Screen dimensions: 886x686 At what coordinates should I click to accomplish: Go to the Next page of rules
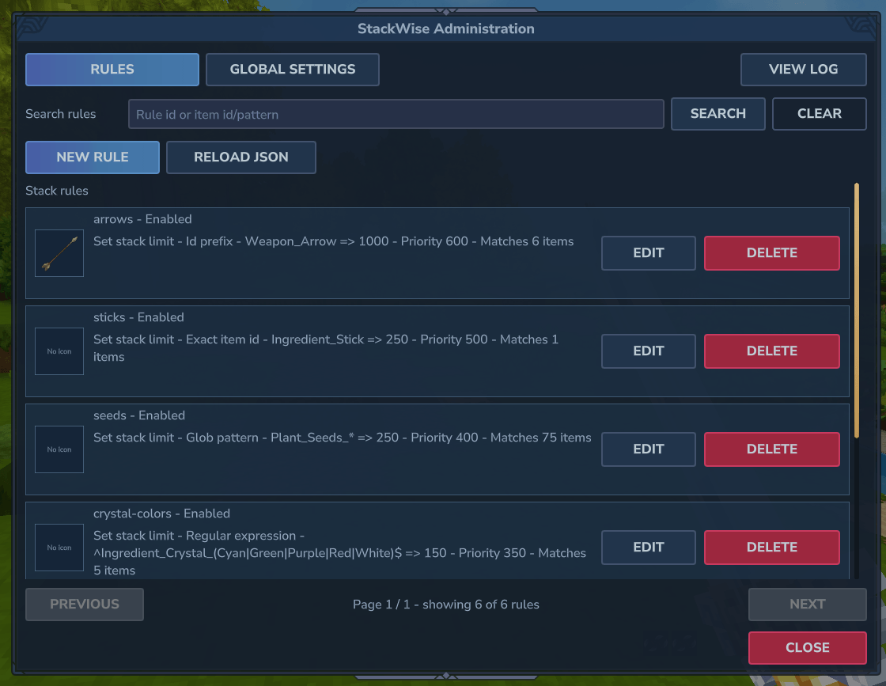[807, 604]
